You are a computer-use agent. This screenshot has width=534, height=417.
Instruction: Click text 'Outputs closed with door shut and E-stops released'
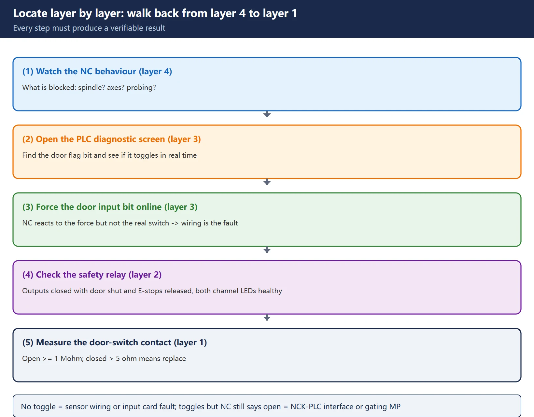click(152, 291)
